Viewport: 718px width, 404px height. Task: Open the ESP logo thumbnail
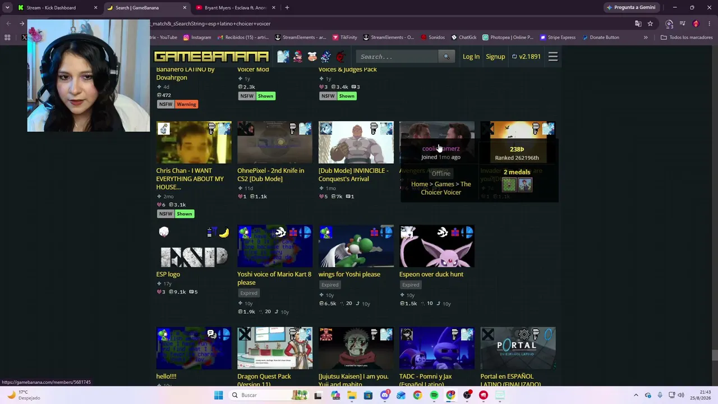click(x=194, y=246)
